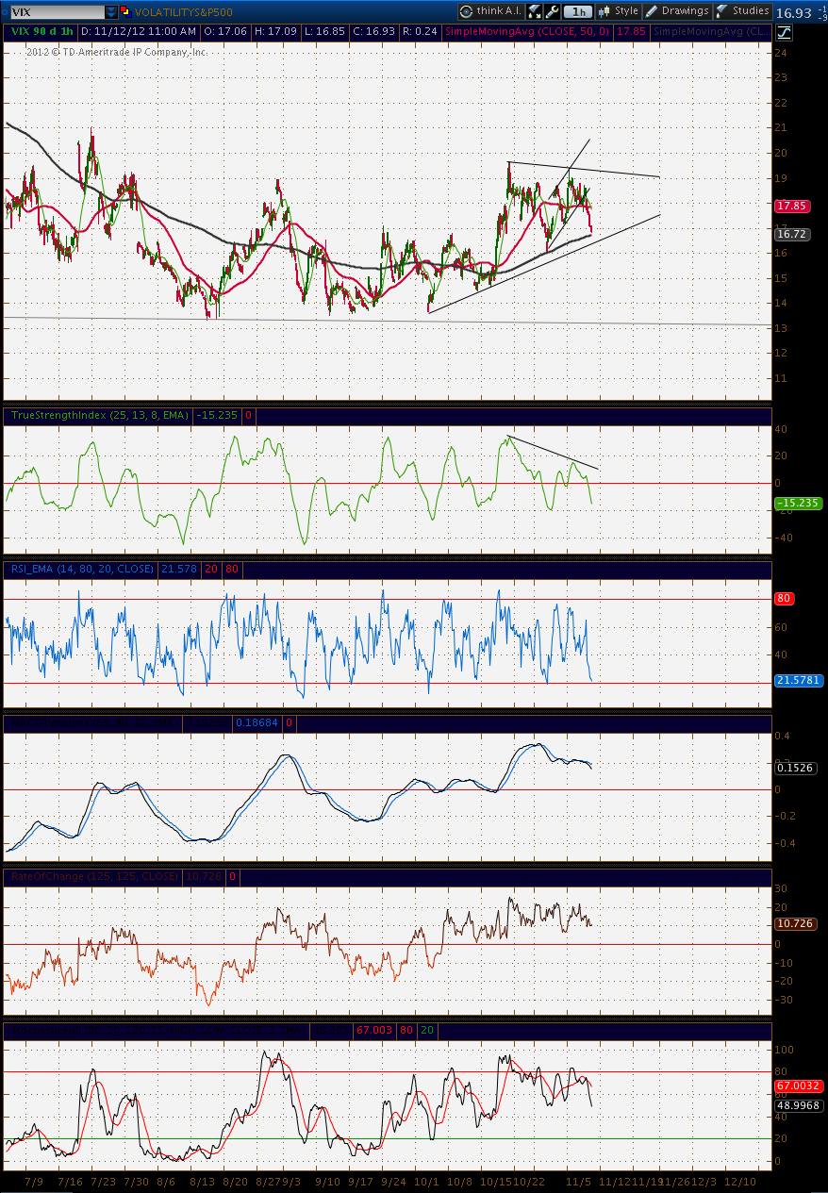Click the H: 17.09 high value

pyautogui.click(x=273, y=31)
